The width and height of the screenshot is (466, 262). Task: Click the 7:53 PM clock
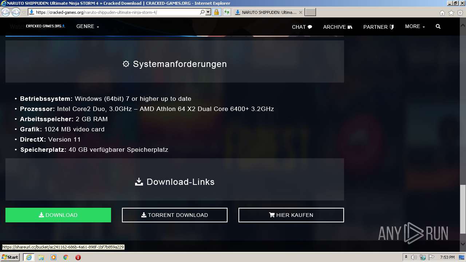click(447, 257)
